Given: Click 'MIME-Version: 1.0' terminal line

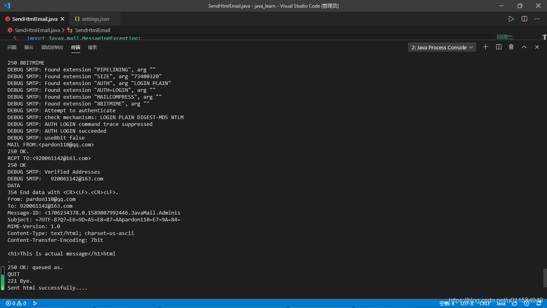Looking at the screenshot, I should 34,226.
